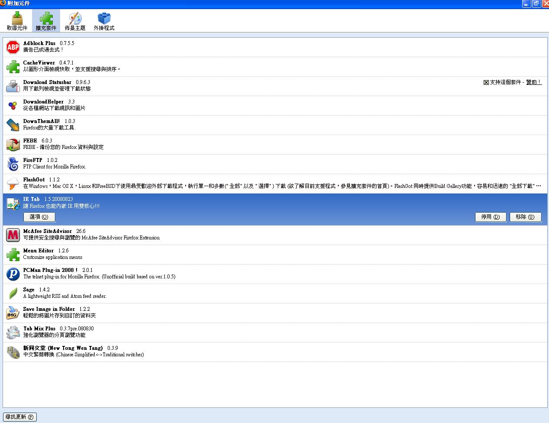Screen dimensions: 549x423
Task: Click the Menu Editor puzzle icon
Action: (13, 255)
